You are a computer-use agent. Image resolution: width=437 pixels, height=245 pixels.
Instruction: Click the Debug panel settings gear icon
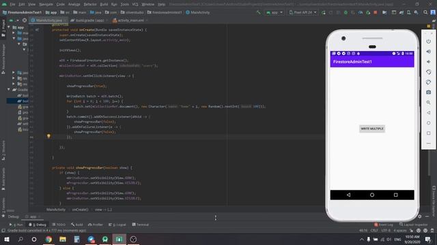click(x=420, y=216)
